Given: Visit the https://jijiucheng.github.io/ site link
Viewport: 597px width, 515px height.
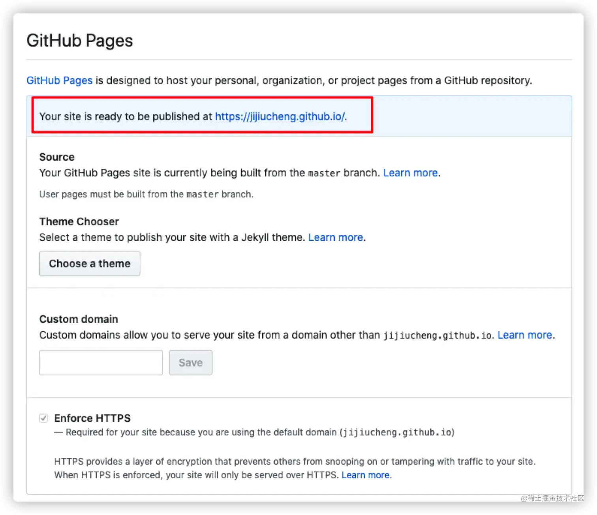Looking at the screenshot, I should tap(280, 116).
